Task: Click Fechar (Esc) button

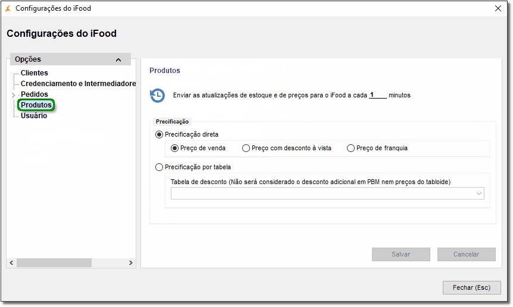Action: pos(471,287)
